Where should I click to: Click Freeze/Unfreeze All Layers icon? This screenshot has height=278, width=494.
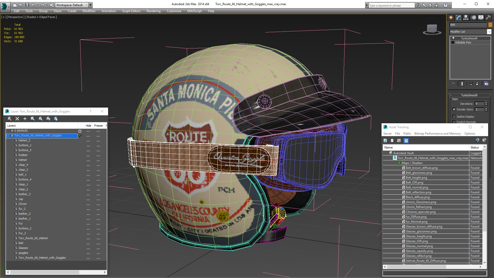click(56, 119)
